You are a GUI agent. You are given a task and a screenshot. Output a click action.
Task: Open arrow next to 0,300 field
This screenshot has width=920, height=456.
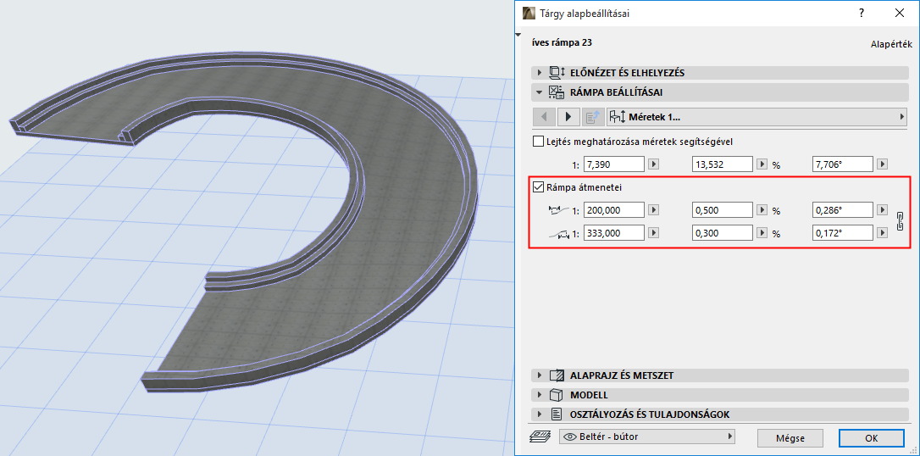[762, 233]
